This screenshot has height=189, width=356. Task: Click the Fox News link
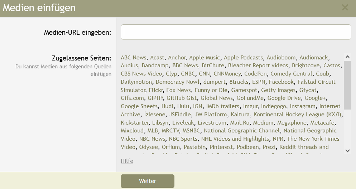[x=178, y=90]
